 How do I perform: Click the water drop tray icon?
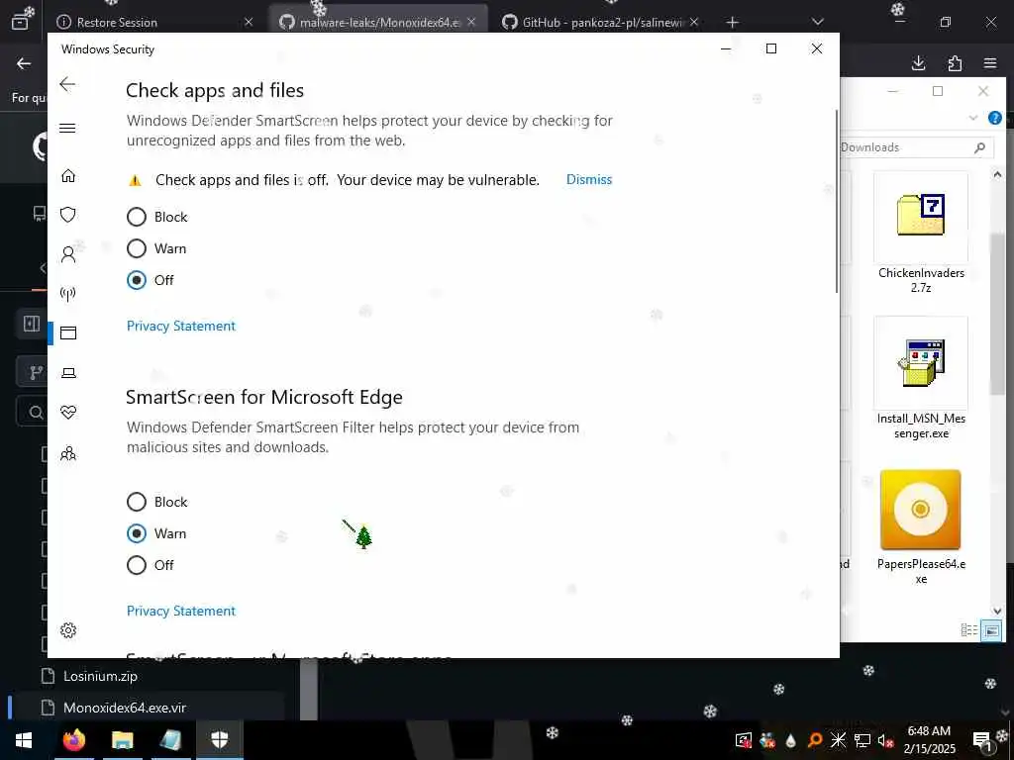click(790, 740)
